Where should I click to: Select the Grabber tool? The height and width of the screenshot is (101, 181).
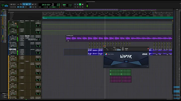pos(30,4)
